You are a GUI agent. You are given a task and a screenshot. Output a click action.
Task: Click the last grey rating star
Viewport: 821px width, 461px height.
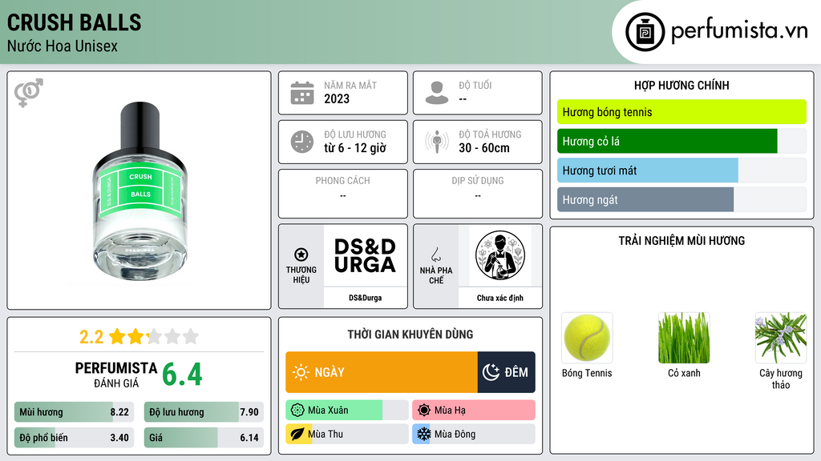(191, 336)
